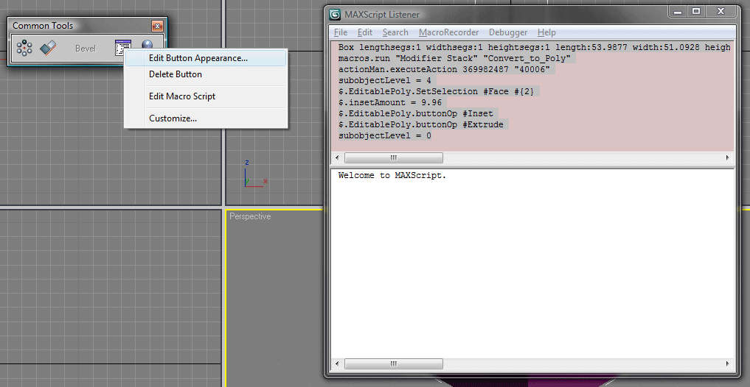The width and height of the screenshot is (750, 387).
Task: Click the array circle icon in Common Tools
Action: click(24, 48)
